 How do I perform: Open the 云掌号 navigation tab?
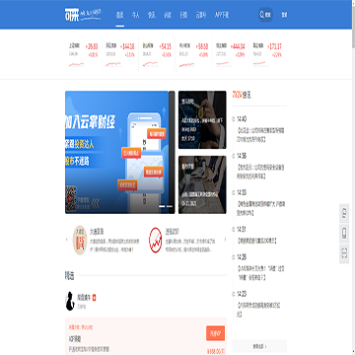(201, 15)
